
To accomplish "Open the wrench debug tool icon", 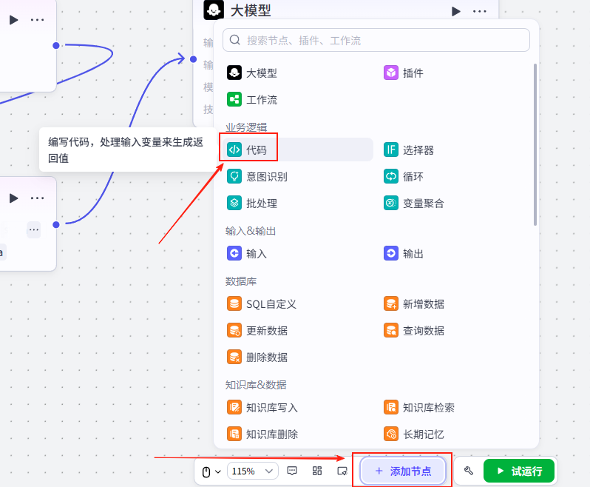I will (x=468, y=471).
